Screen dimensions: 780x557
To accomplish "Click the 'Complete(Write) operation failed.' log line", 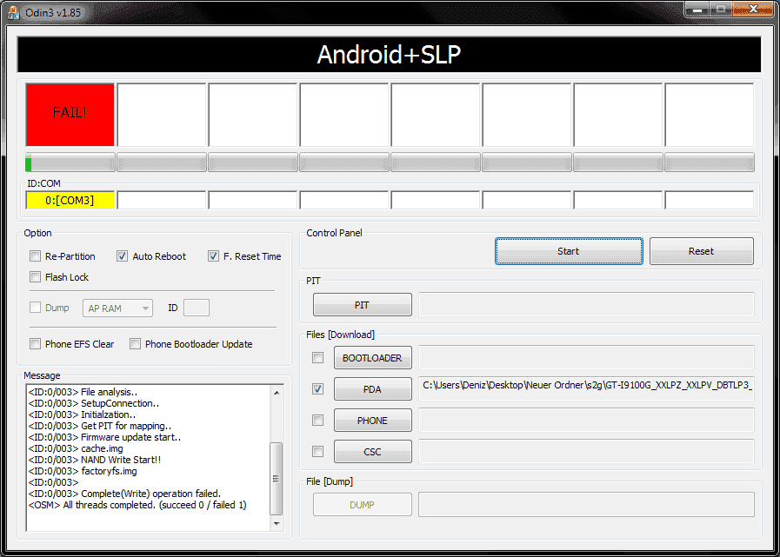I will [124, 494].
